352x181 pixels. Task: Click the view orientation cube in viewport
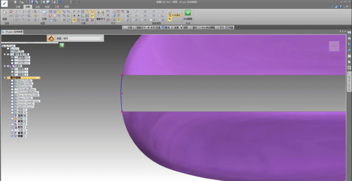334,46
